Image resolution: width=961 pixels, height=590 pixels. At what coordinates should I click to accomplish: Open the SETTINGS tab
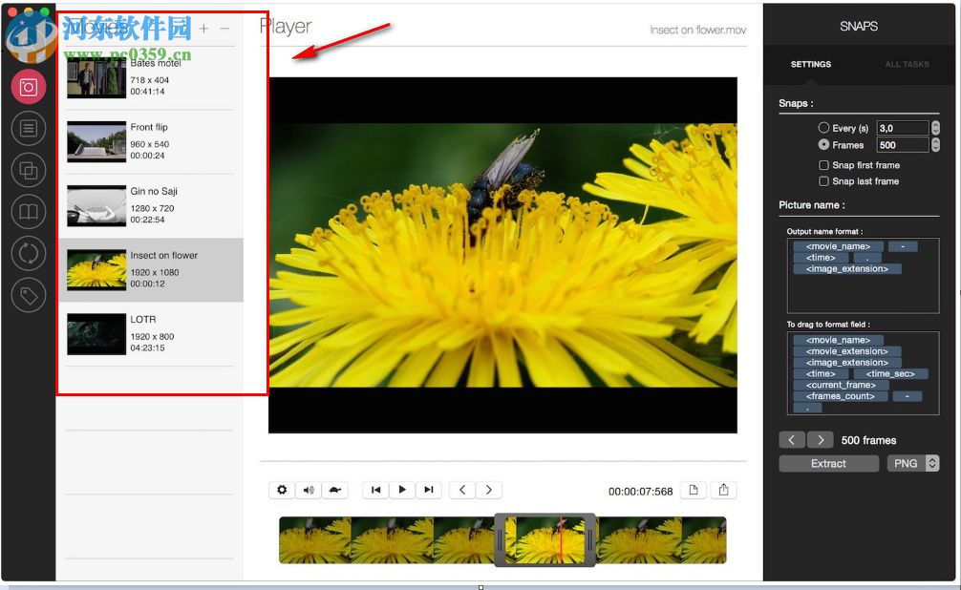[x=810, y=64]
